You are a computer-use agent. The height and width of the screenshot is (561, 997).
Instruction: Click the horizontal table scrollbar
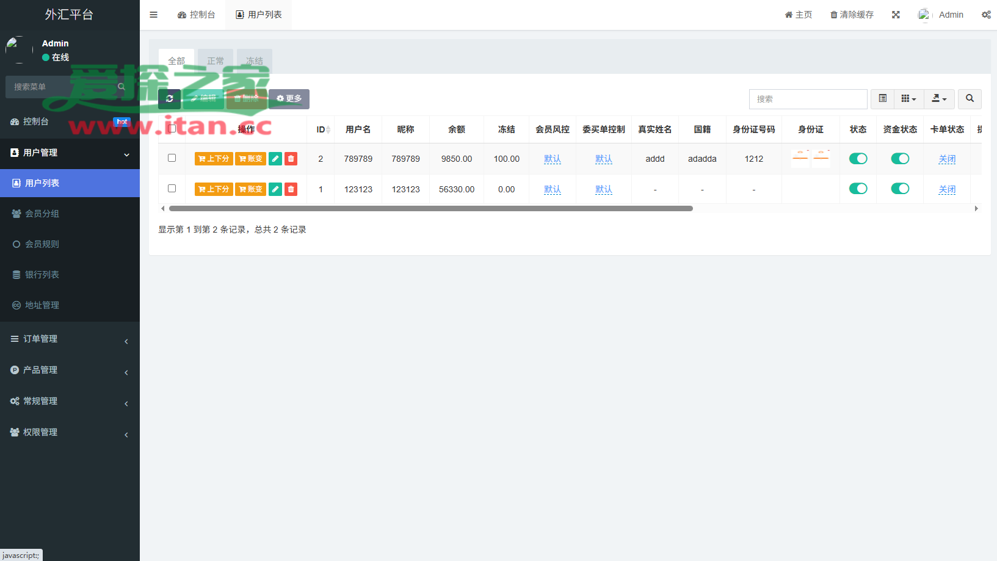(x=430, y=209)
